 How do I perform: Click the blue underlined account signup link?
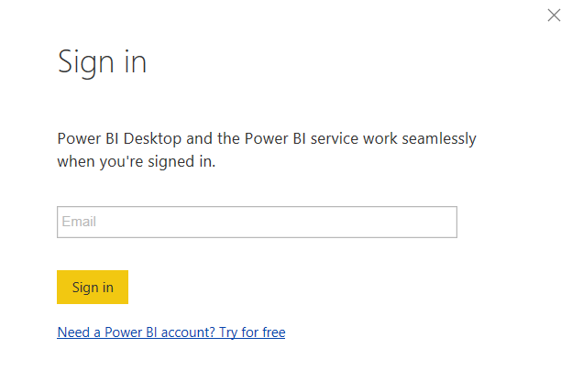(171, 332)
